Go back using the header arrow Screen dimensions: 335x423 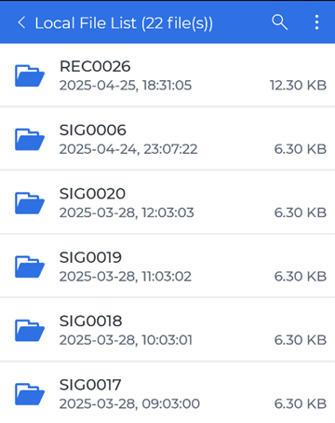(21, 22)
